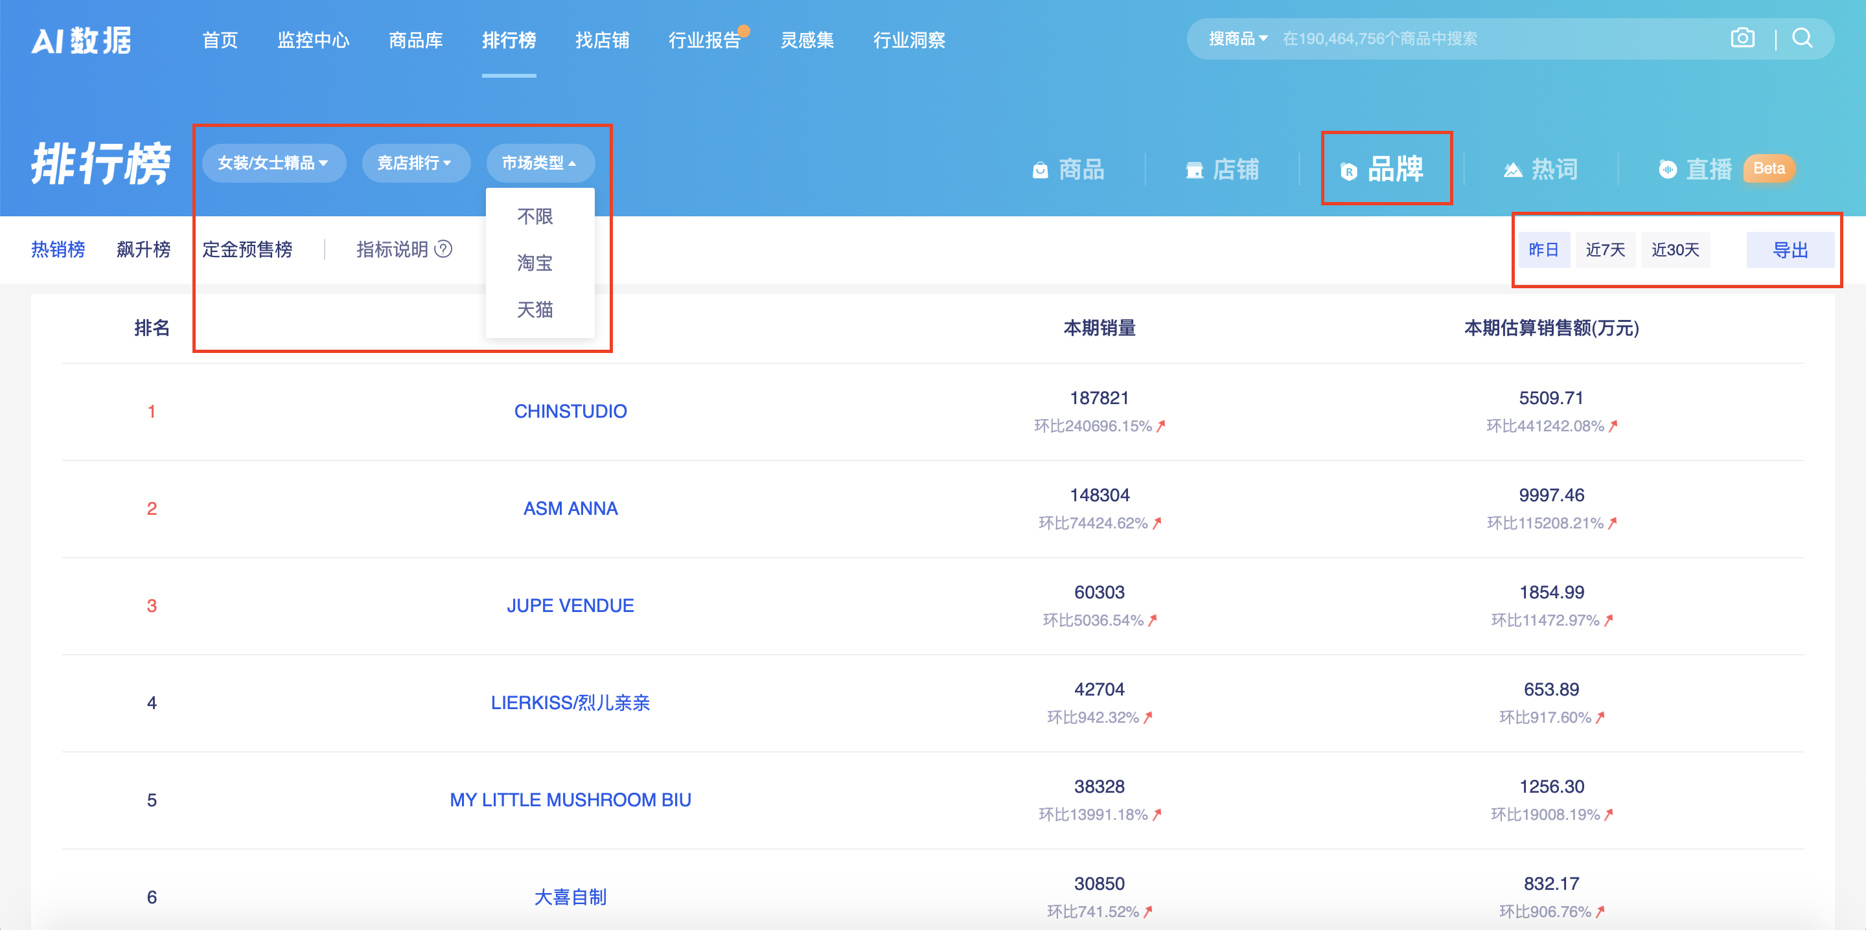Select 天猫 in market type list

click(535, 310)
